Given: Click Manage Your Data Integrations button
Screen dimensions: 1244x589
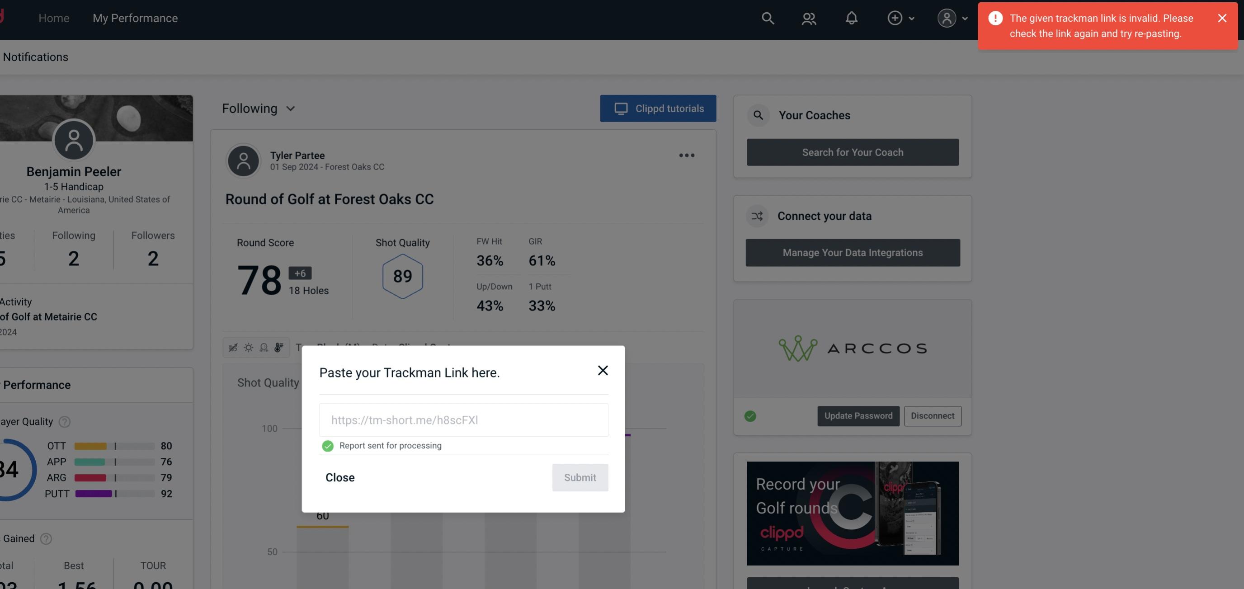Looking at the screenshot, I should (852, 252).
